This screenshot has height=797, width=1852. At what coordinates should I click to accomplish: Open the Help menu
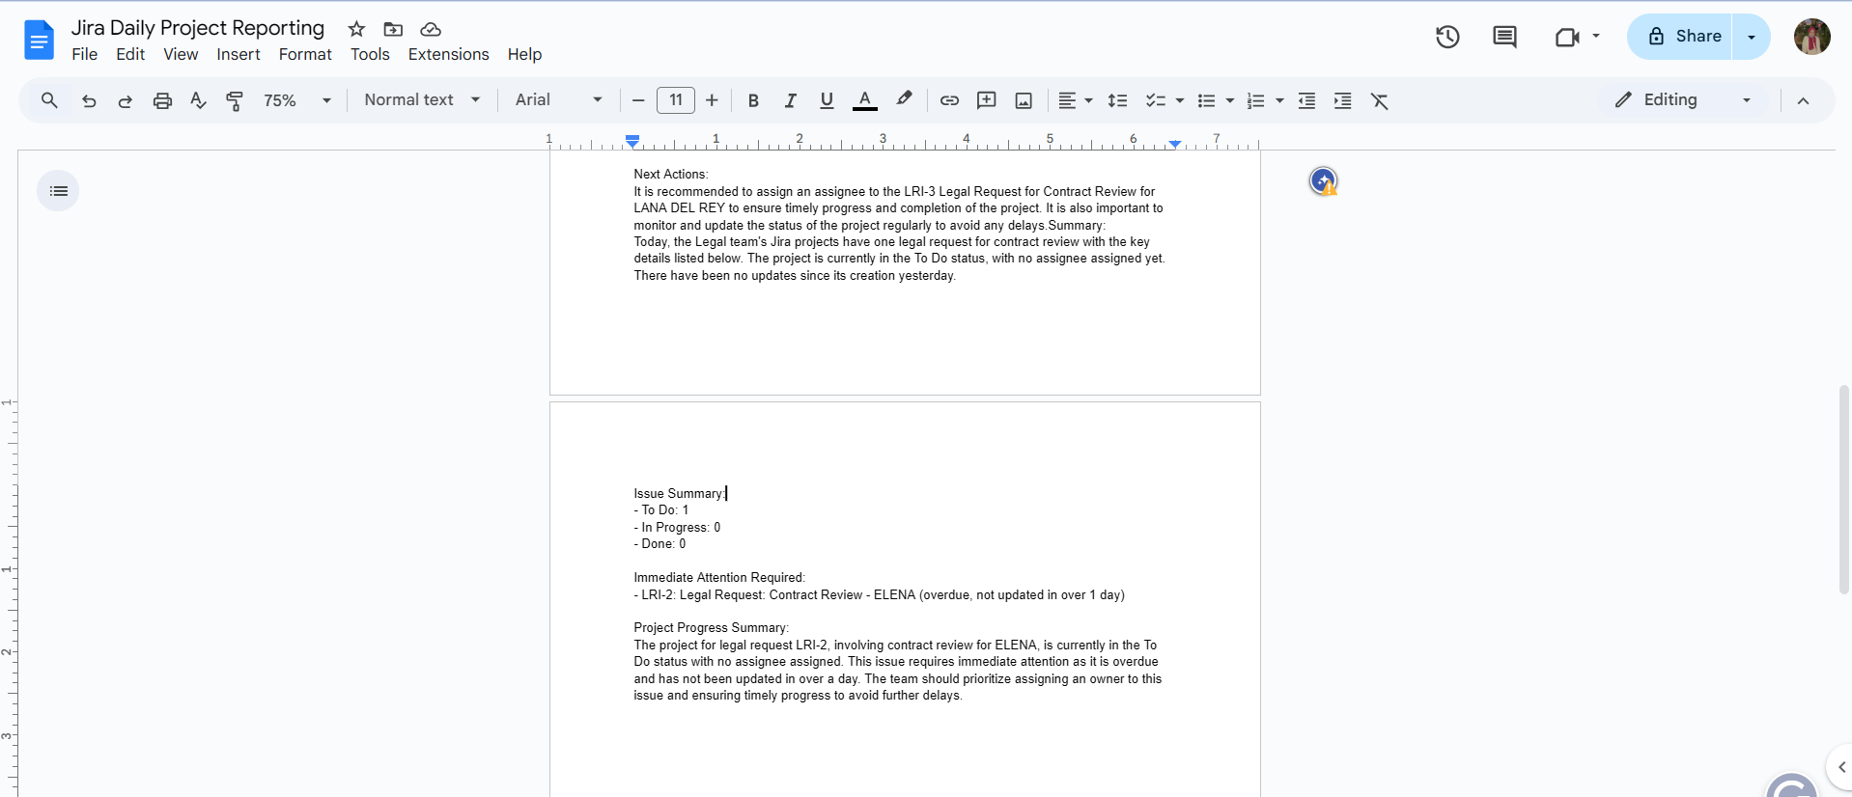(x=524, y=54)
